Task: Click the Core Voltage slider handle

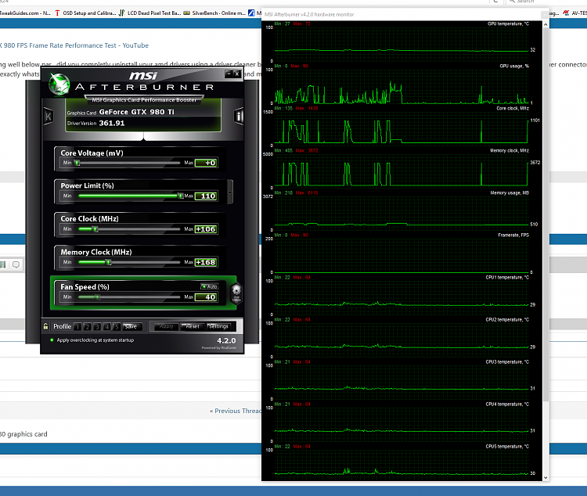Action: coord(77,163)
